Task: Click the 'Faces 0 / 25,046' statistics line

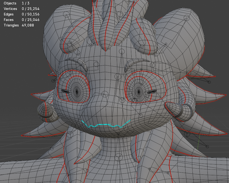Action: click(21, 20)
